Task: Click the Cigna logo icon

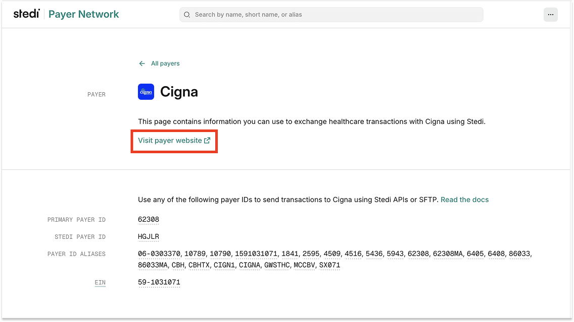Action: 146,92
